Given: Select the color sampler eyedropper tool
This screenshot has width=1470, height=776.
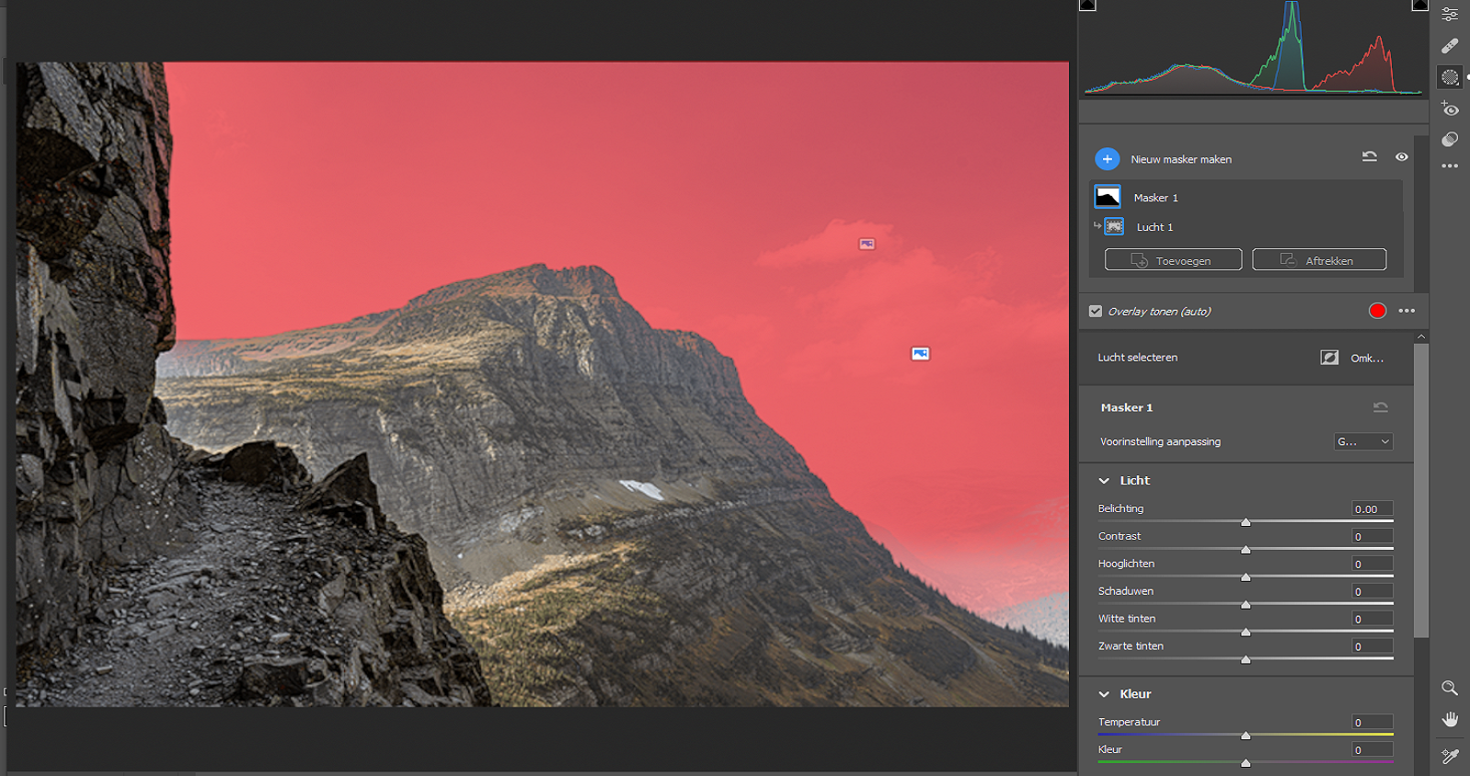Looking at the screenshot, I should tap(1450, 756).
